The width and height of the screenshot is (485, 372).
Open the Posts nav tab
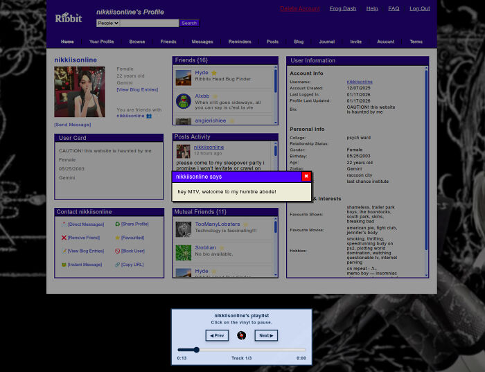tap(272, 42)
